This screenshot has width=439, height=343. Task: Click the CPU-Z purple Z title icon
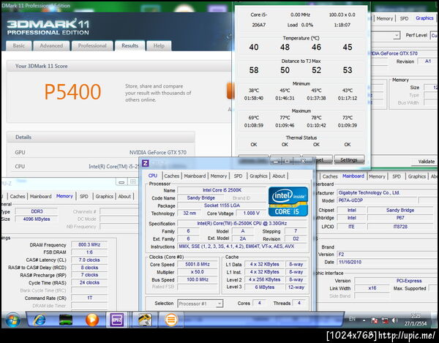point(145,163)
